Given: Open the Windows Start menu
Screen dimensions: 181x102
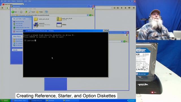Looking at the screenshot, I should (x=5, y=101).
